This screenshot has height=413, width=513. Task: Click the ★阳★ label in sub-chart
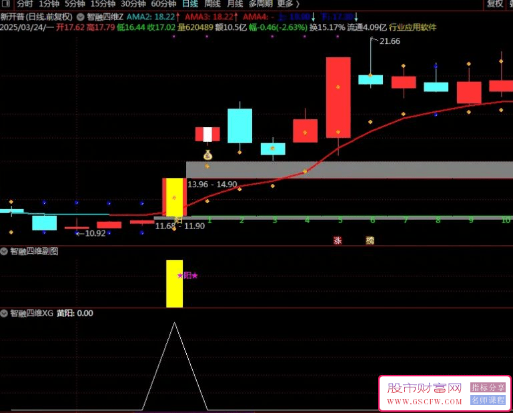coord(188,276)
